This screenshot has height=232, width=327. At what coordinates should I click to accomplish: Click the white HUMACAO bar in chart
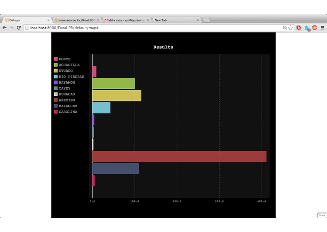click(93, 144)
